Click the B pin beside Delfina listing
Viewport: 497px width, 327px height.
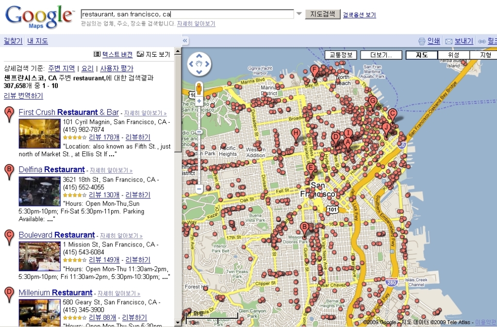[9, 172]
